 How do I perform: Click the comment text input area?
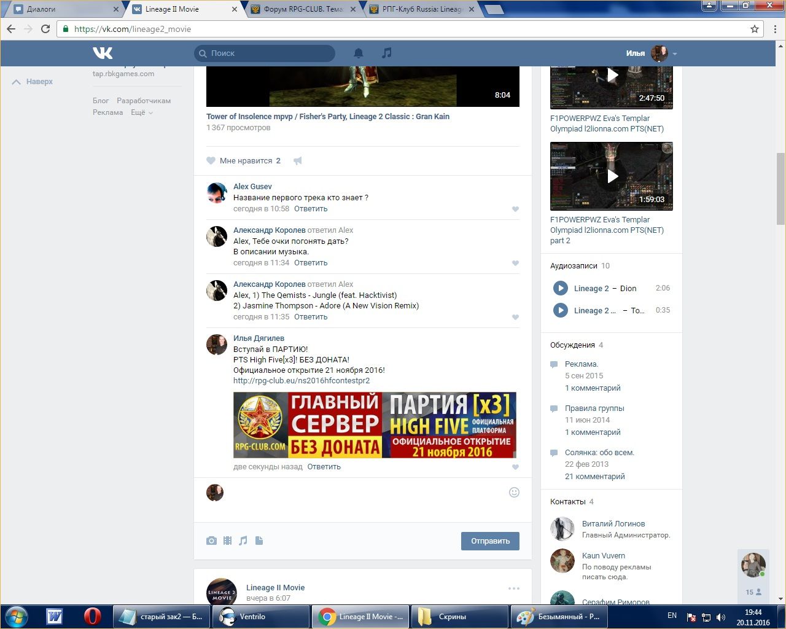click(x=367, y=493)
